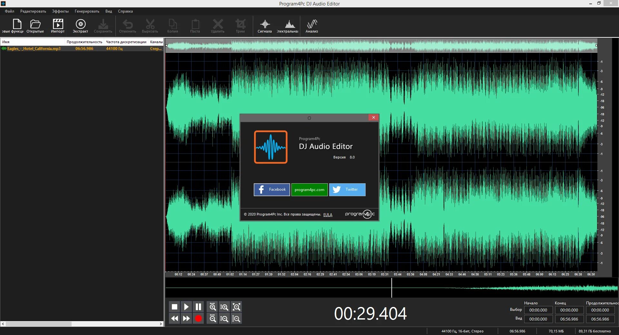Click the Вырезать scissors icon
Screen dimensions: 619x335
coord(150,24)
